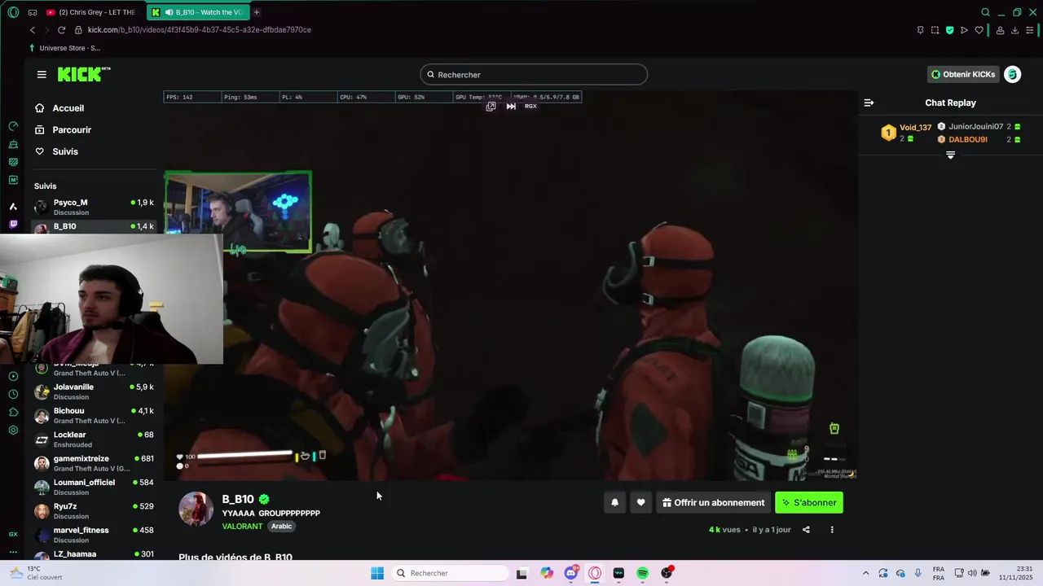Click Offrir un abonnement button
The width and height of the screenshot is (1043, 586).
(713, 502)
